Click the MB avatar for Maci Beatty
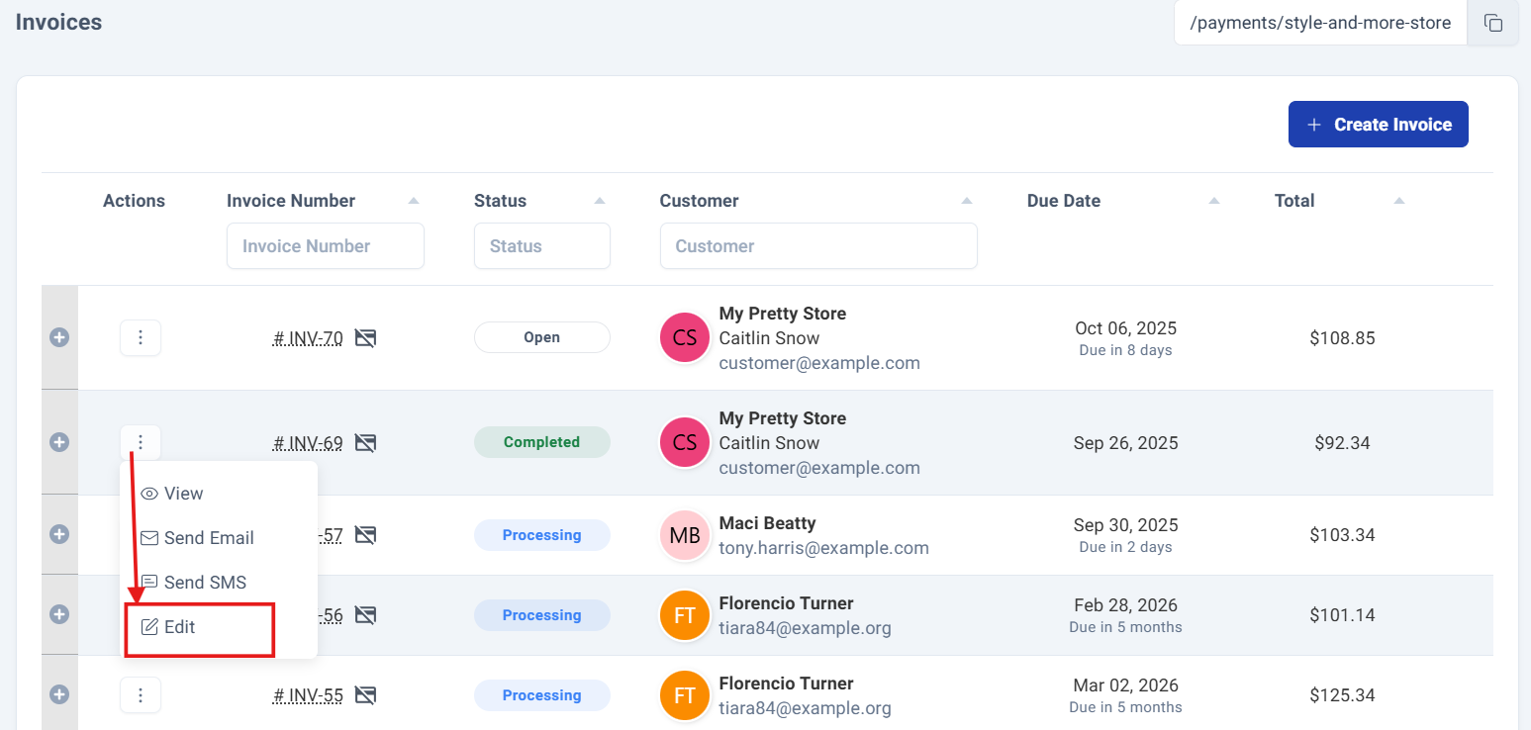Image resolution: width=1531 pixels, height=730 pixels. tap(685, 535)
